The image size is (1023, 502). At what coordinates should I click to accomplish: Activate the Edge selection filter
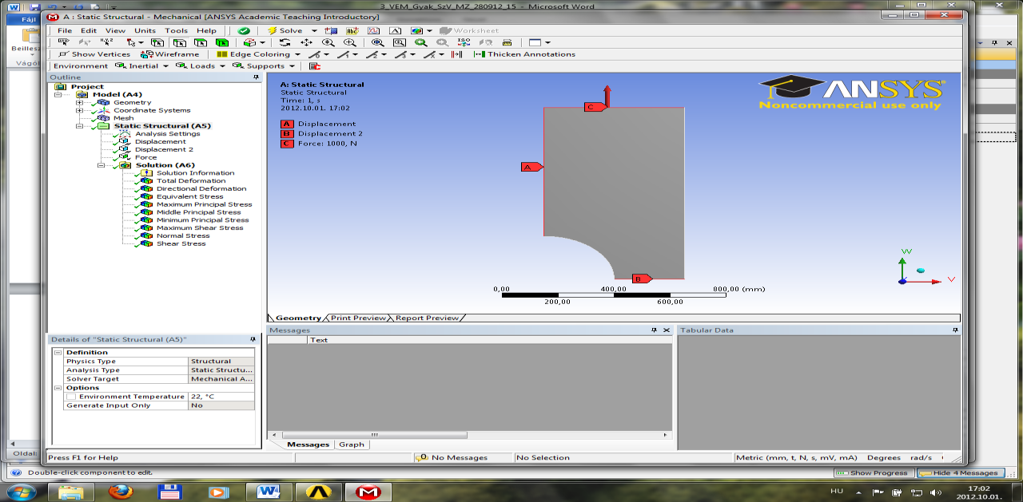click(180, 42)
